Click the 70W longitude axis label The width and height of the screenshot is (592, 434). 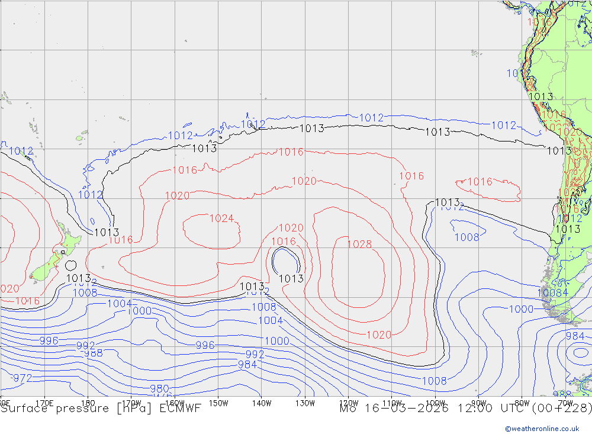(565, 403)
